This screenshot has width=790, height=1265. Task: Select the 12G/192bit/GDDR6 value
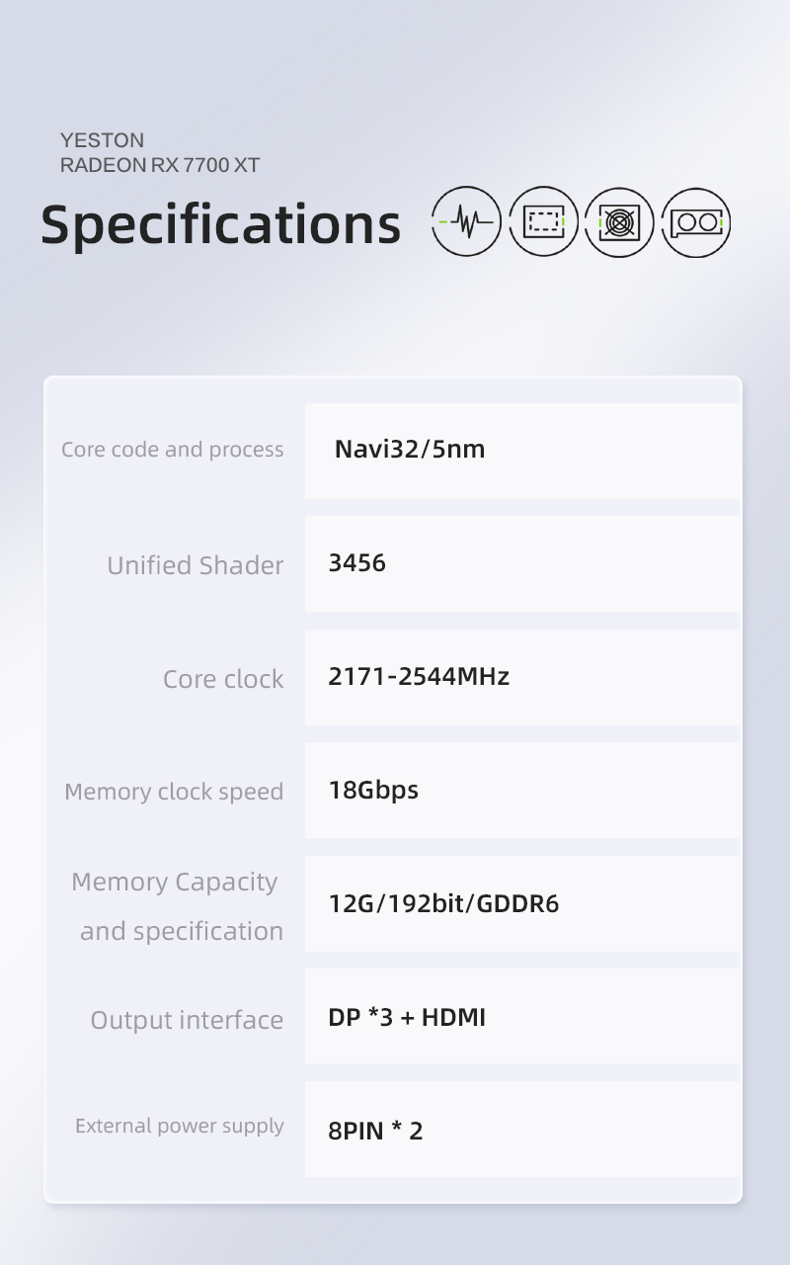click(443, 904)
